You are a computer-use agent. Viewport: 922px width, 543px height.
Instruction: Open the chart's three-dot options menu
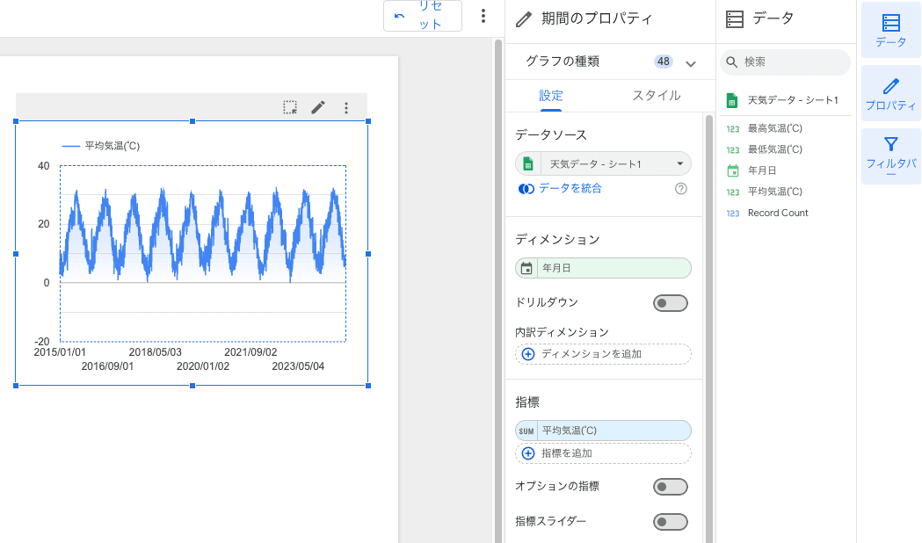(x=346, y=107)
